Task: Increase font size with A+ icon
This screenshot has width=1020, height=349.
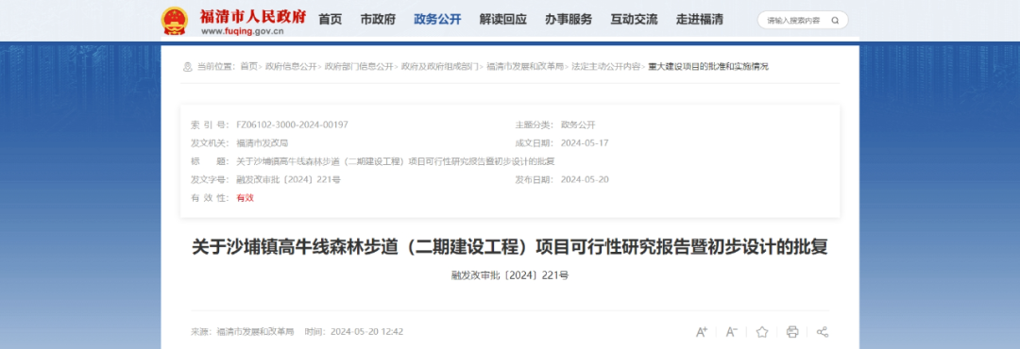Action: coord(702,332)
